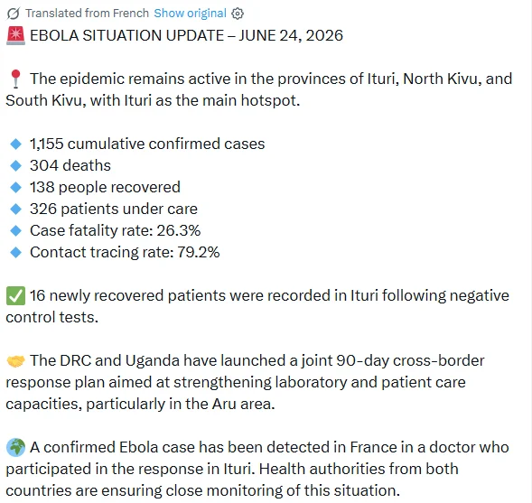Click the 'Translated from French' label
Screen dimensions: 532x503
coord(88,14)
